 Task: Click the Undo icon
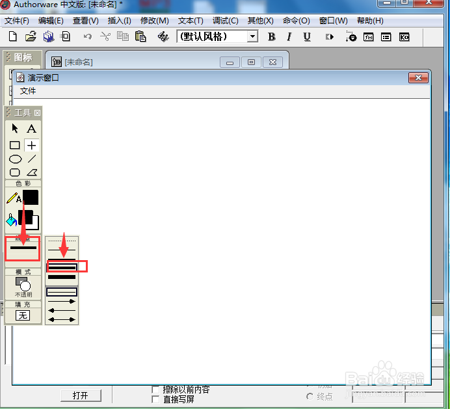pos(88,36)
